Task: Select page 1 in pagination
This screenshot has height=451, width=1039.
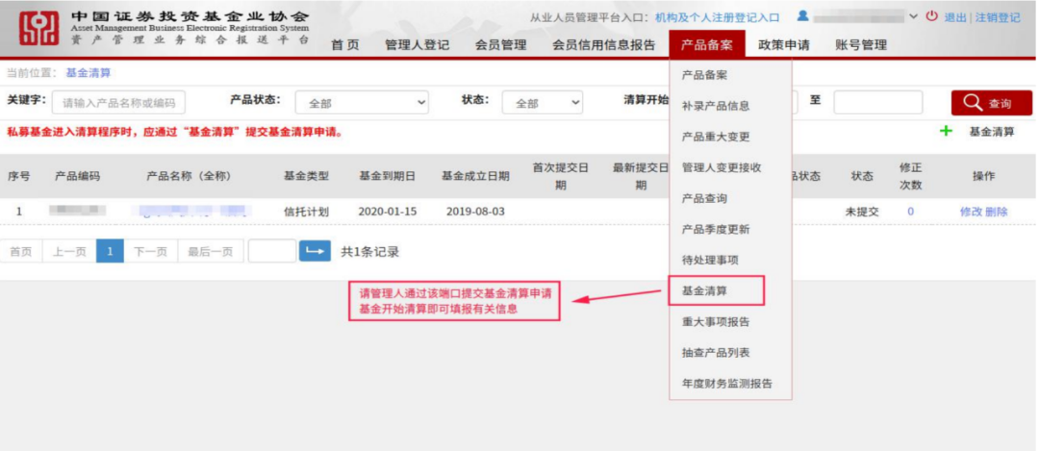Action: (x=110, y=252)
